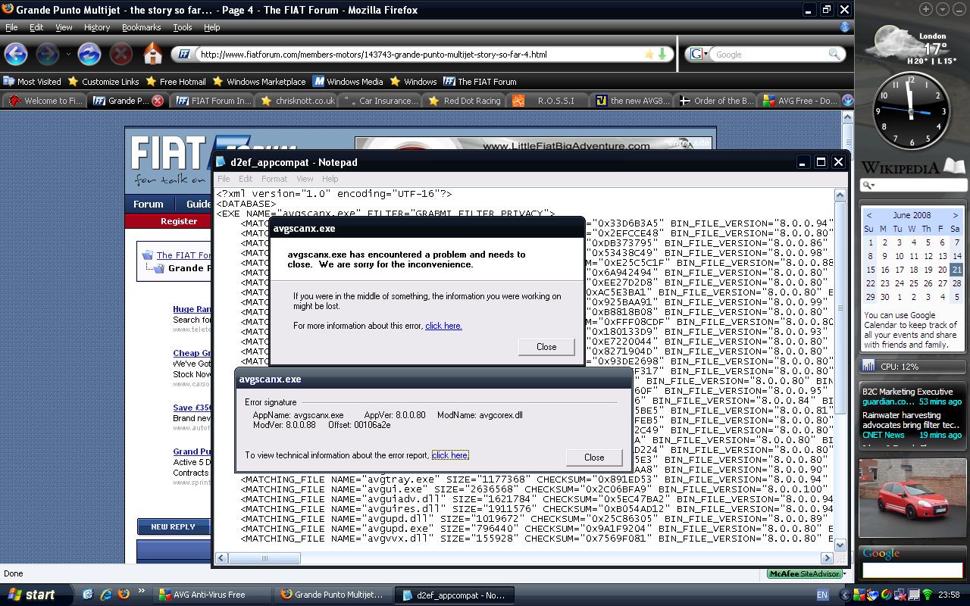Click Internet Explorer quick launch icon
The width and height of the screenshot is (970, 606).
click(106, 595)
